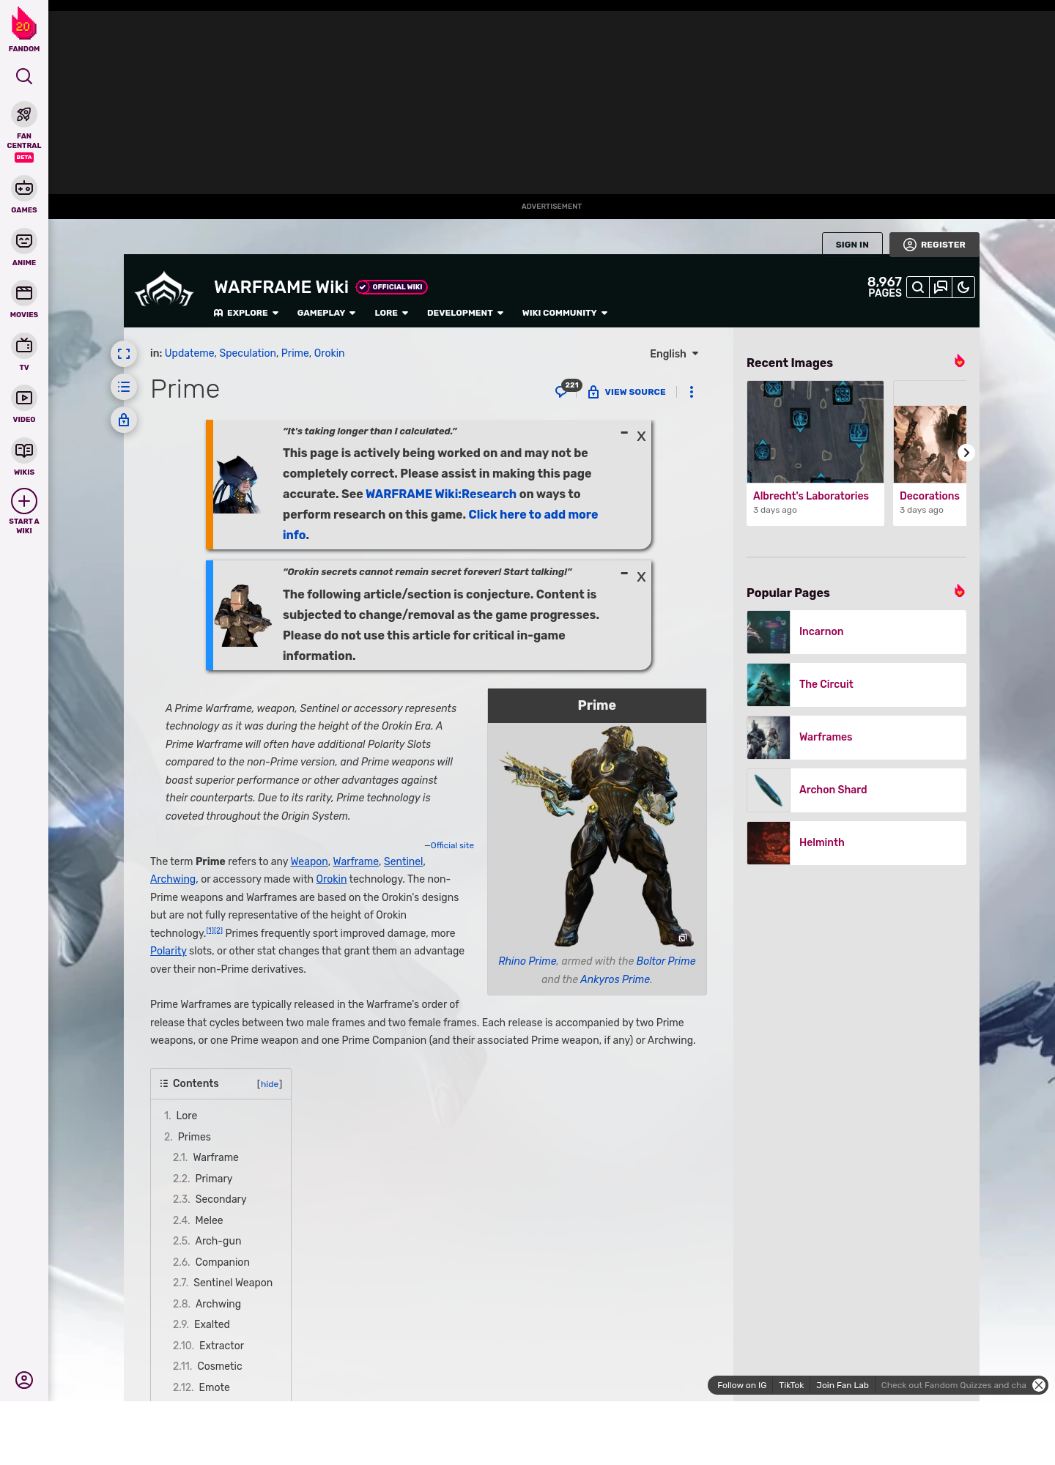Click Join Fan Lab in bottom bar
The height and width of the screenshot is (1465, 1055).
843,1385
